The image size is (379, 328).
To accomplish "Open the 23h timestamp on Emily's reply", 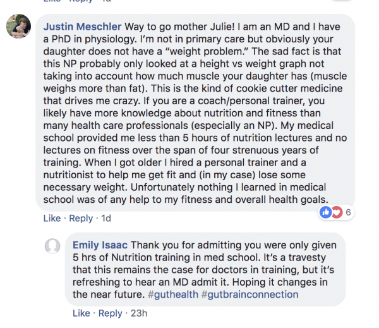I will [139, 313].
